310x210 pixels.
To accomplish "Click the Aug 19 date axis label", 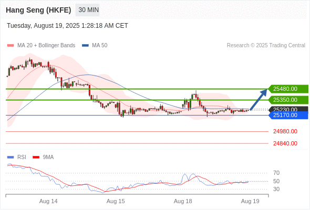I will pos(250,201).
